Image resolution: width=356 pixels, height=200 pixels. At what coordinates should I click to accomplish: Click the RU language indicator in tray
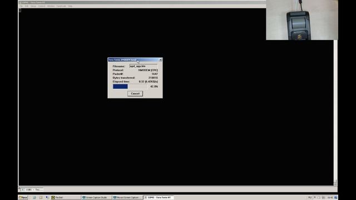(310, 198)
